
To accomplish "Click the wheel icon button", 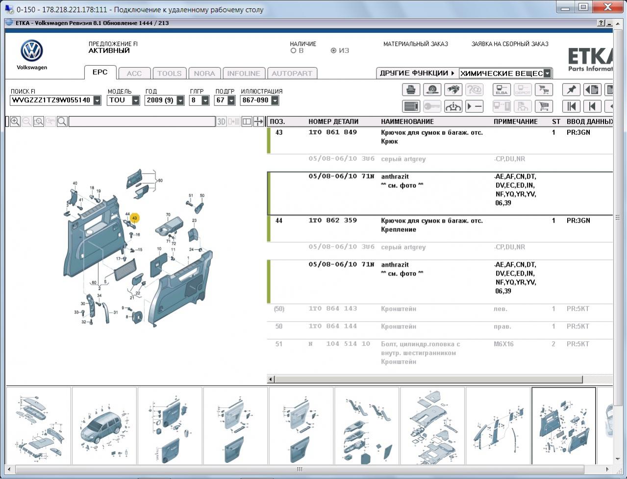I will [x=432, y=90].
